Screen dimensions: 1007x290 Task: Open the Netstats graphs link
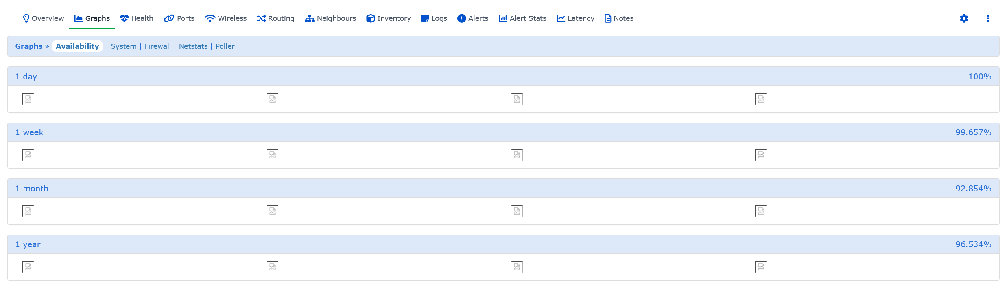point(193,46)
